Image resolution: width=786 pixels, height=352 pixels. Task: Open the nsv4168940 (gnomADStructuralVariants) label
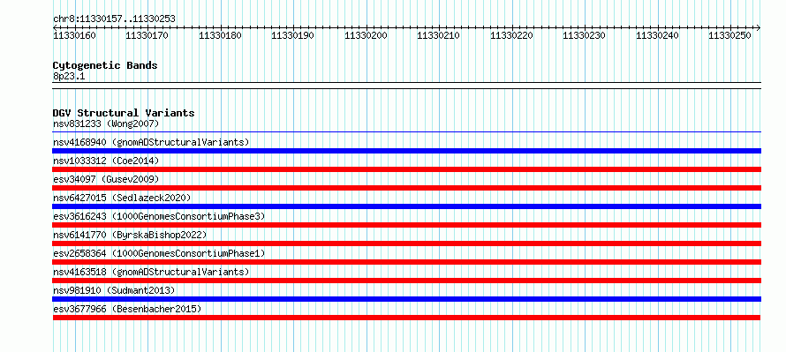point(151,142)
